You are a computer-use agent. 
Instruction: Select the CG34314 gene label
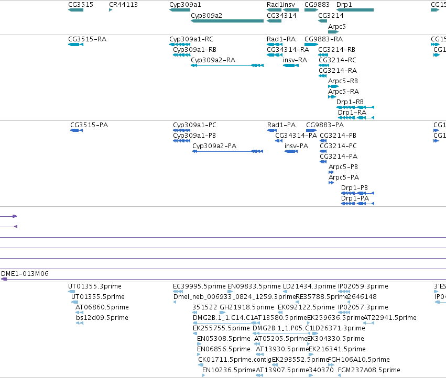pos(281,15)
